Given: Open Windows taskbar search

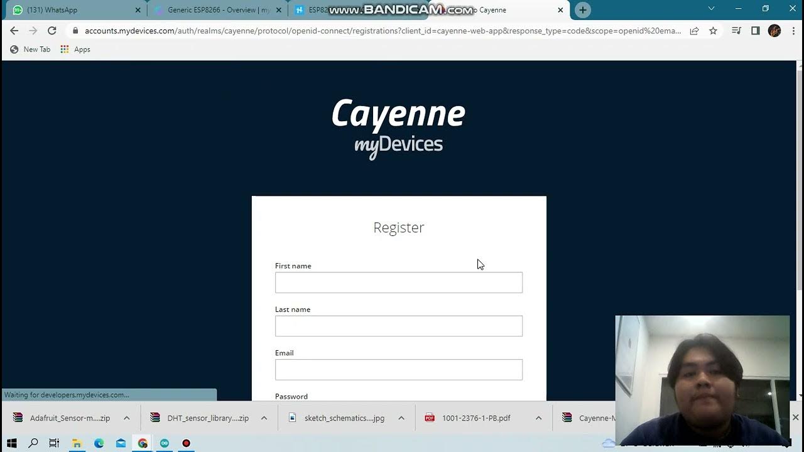Looking at the screenshot, I should tap(33, 443).
